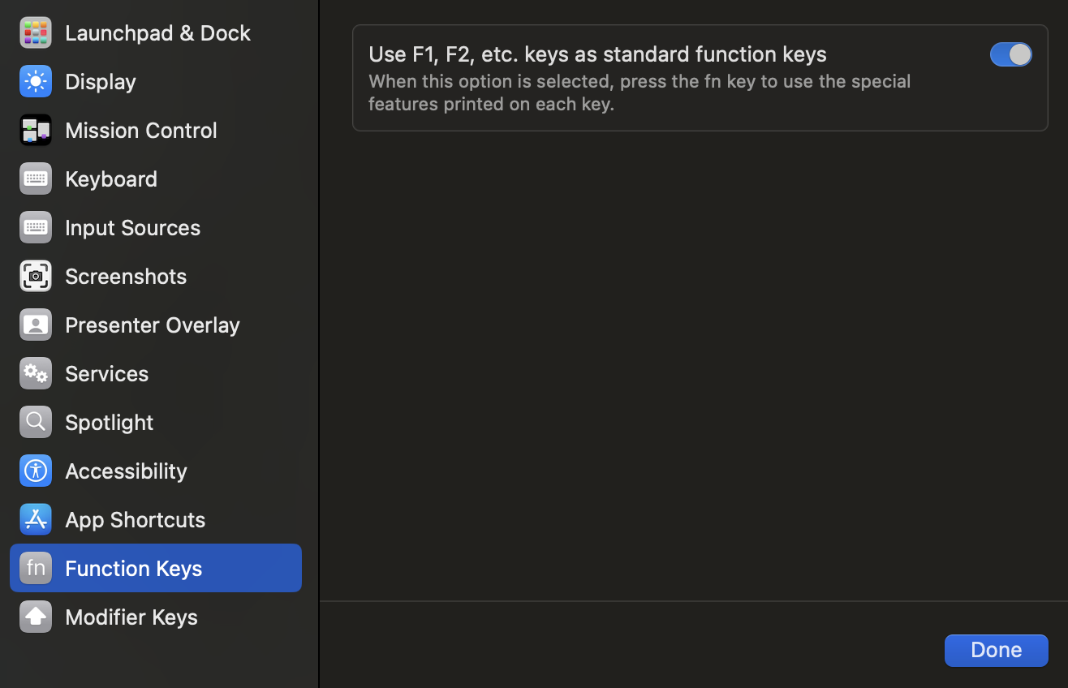Click the Mission Control icon
The height and width of the screenshot is (688, 1068).
tap(36, 130)
